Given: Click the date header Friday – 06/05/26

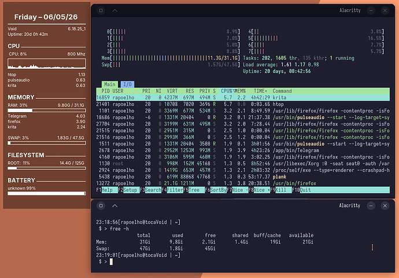Looking at the screenshot, I should pos(46,17).
